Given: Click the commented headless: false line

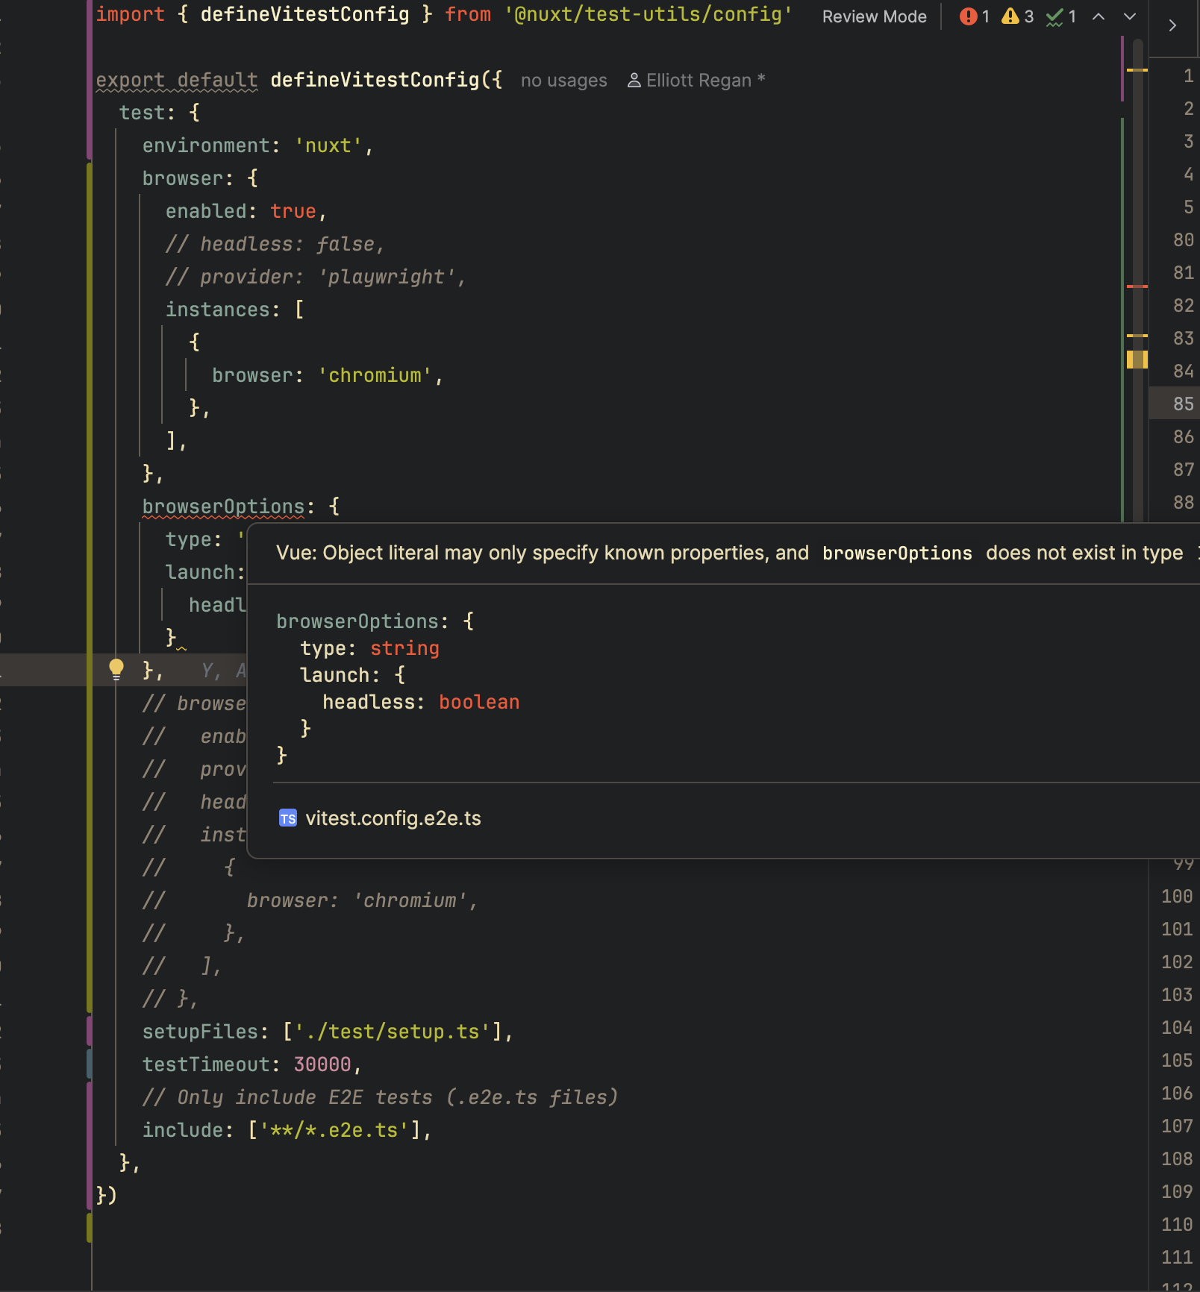Looking at the screenshot, I should [275, 244].
